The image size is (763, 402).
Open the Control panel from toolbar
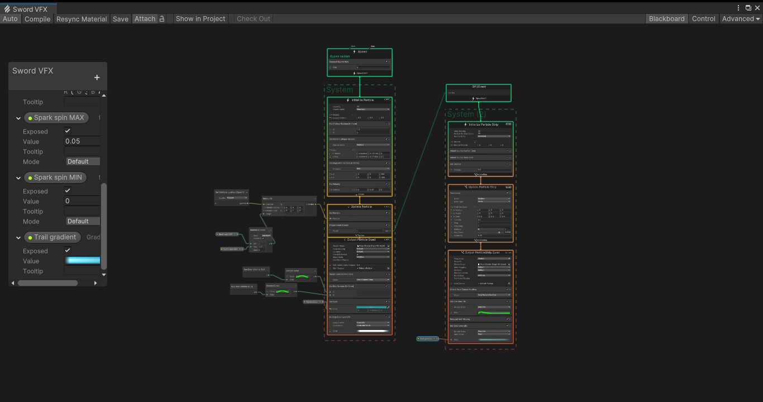(x=703, y=19)
